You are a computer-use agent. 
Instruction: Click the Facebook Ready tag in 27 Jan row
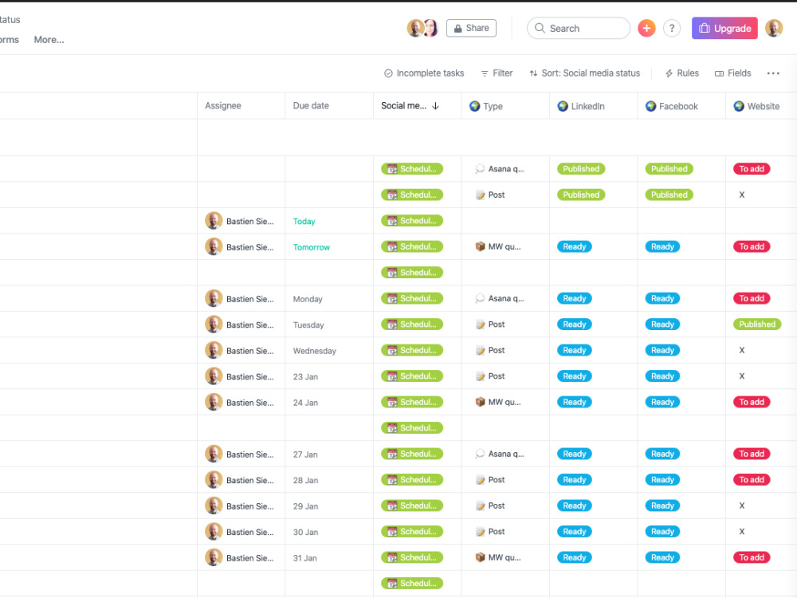click(662, 454)
